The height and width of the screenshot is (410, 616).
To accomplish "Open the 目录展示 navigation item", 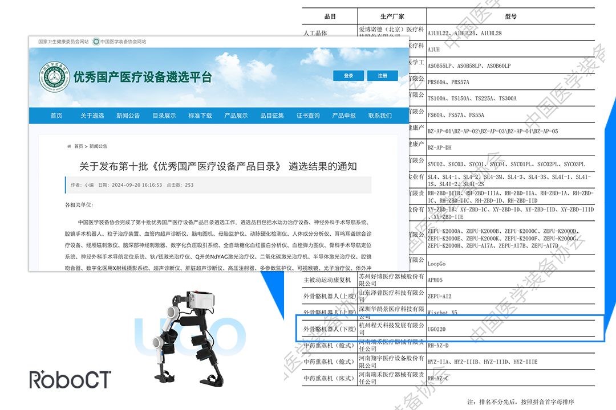I will [164, 116].
